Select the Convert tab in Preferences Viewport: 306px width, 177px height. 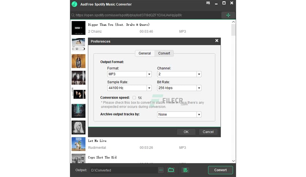click(x=164, y=53)
